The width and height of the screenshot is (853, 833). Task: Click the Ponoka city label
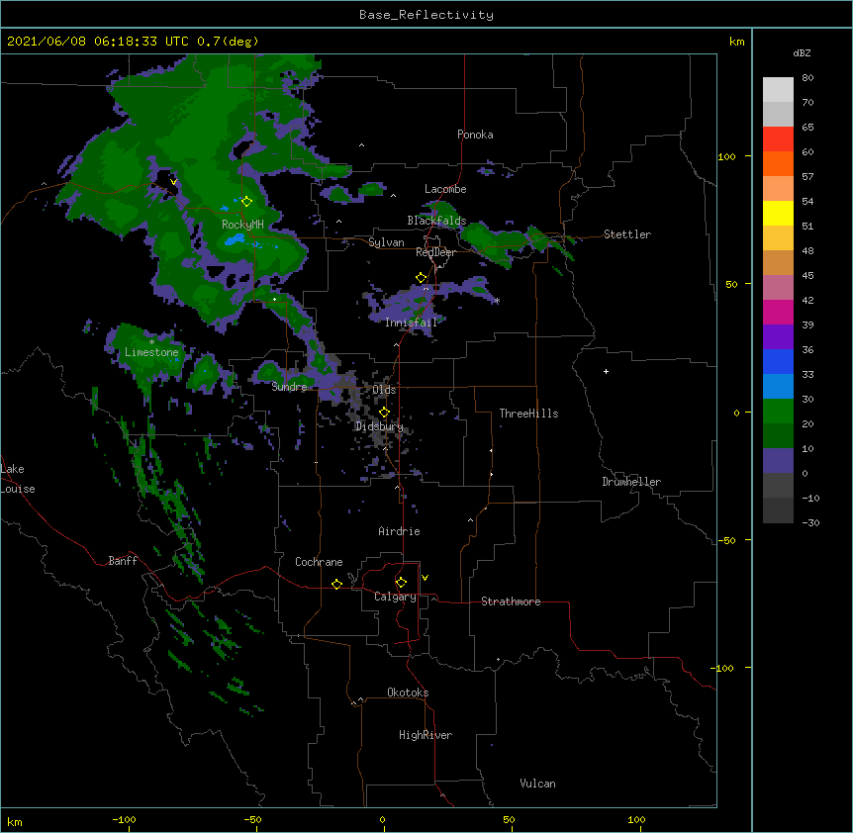[475, 135]
